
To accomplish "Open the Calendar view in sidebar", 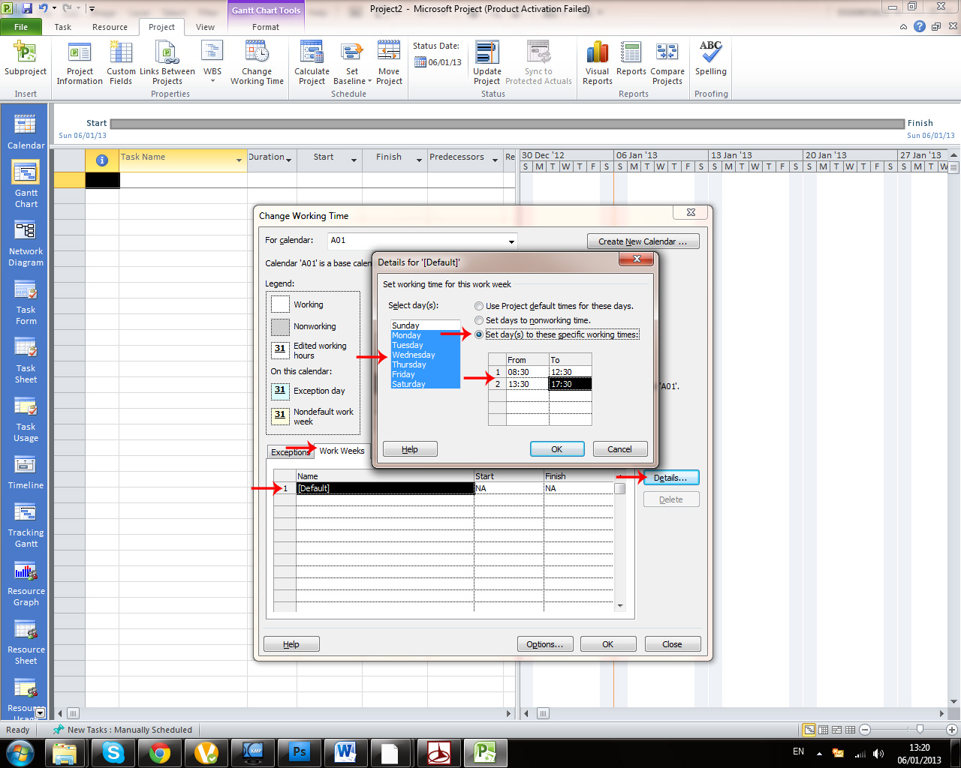I will pos(26,132).
